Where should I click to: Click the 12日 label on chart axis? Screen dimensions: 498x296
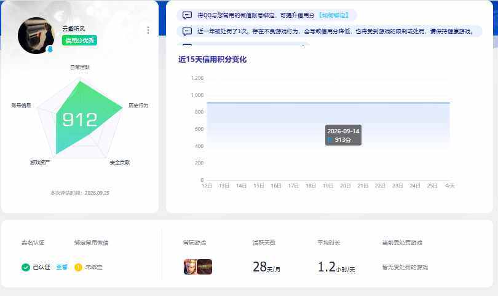207,185
